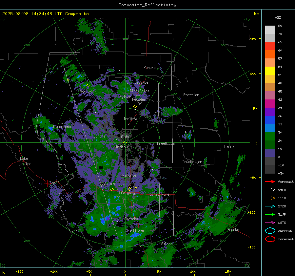The height and width of the screenshot is (276, 295).
Task: Click the bright green 20-30 dBZ swatch
Action: pos(270,137)
